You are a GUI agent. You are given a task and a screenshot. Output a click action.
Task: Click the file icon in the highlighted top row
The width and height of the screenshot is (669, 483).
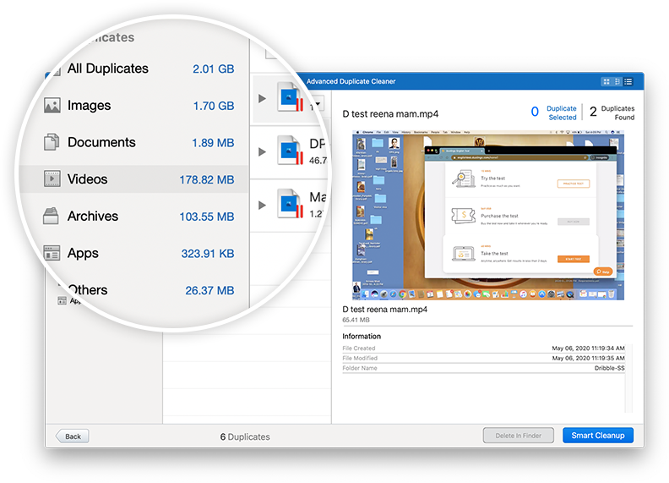290,97
